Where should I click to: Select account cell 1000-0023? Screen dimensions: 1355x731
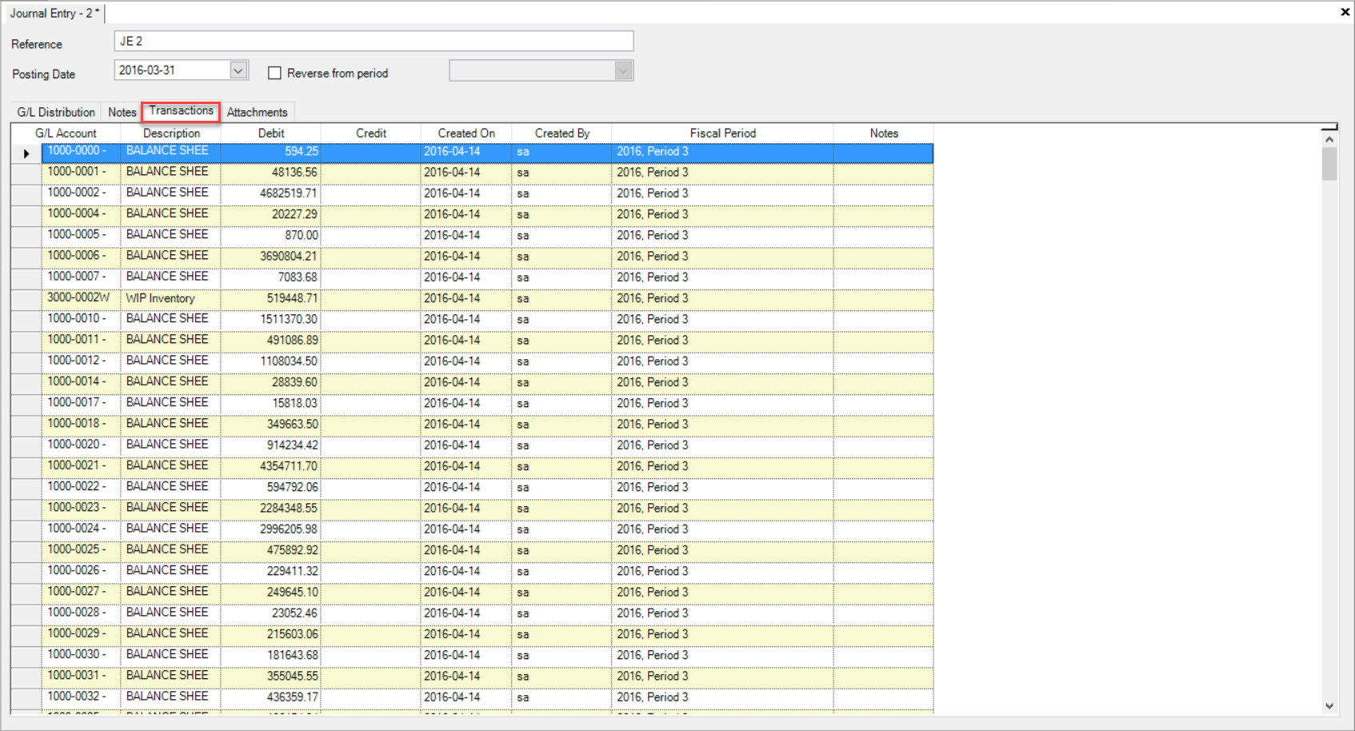82,509
